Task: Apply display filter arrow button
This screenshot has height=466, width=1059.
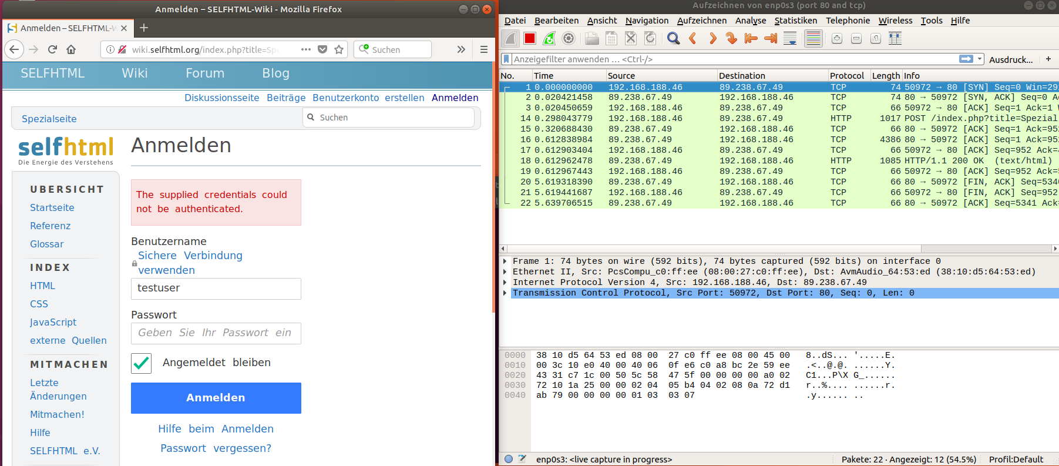Action: tap(966, 59)
